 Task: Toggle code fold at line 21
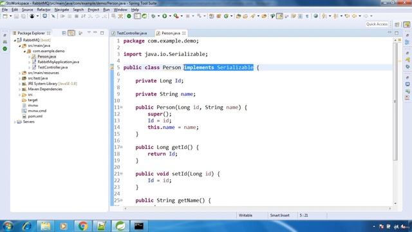point(122,173)
